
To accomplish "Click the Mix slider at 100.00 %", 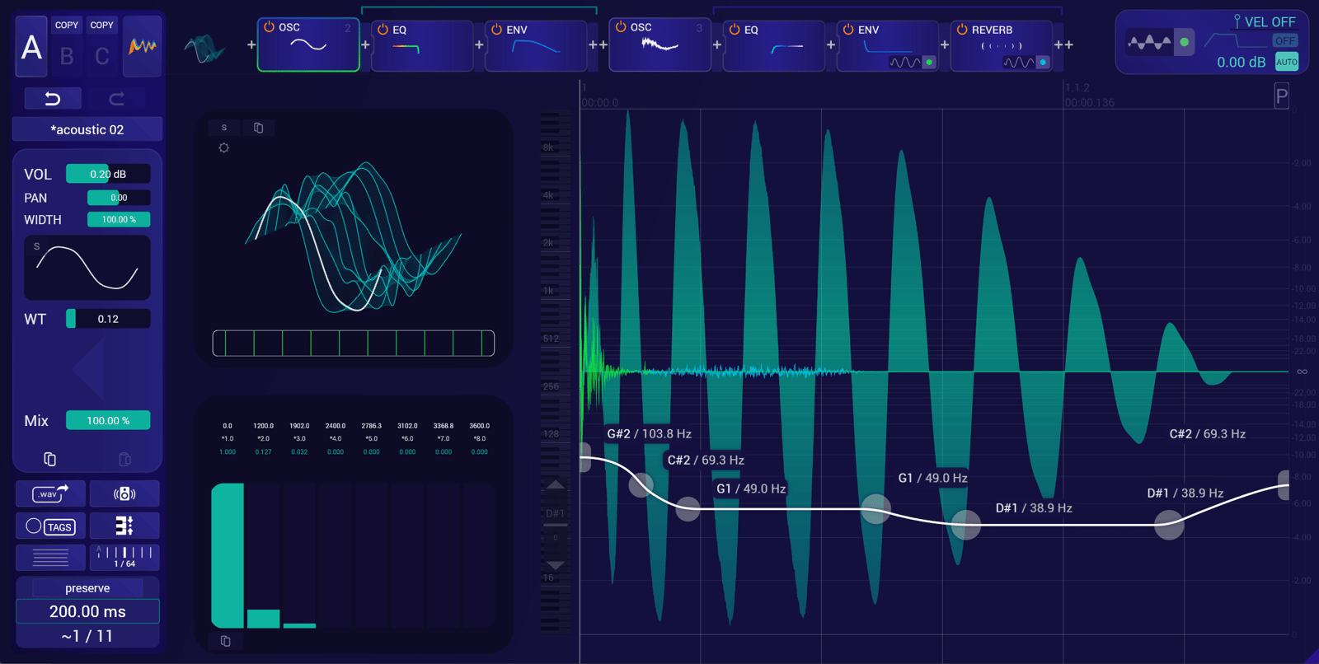I will (x=108, y=420).
